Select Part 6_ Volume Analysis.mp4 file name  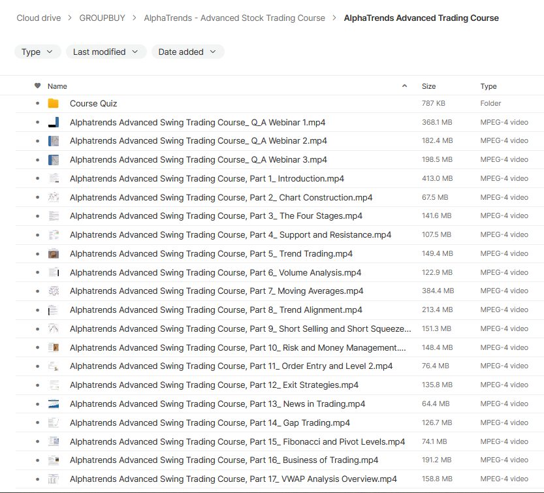pyautogui.click(x=216, y=272)
